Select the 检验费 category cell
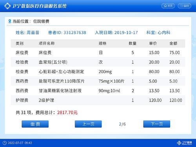Screen dimensions: 196x147 coord(22,62)
